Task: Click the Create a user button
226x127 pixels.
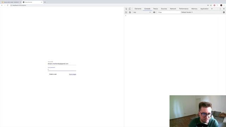Action: click(x=53, y=74)
